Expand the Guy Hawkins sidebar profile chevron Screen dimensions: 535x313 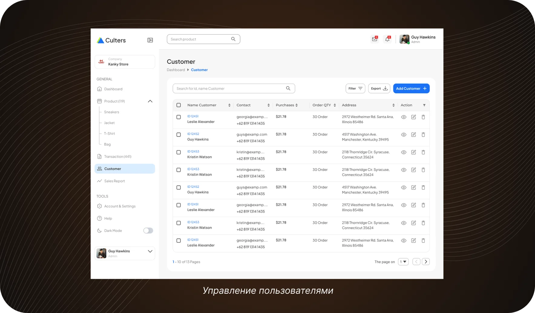[x=150, y=251]
